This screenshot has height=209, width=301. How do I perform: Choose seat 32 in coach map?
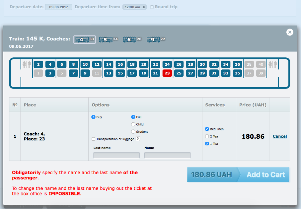[x=214, y=64]
